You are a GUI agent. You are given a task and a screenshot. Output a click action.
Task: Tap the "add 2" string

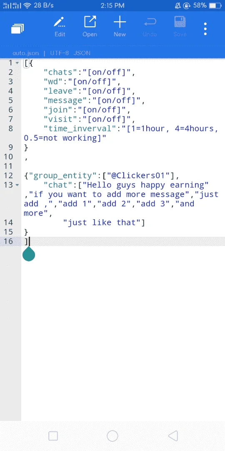(114, 204)
